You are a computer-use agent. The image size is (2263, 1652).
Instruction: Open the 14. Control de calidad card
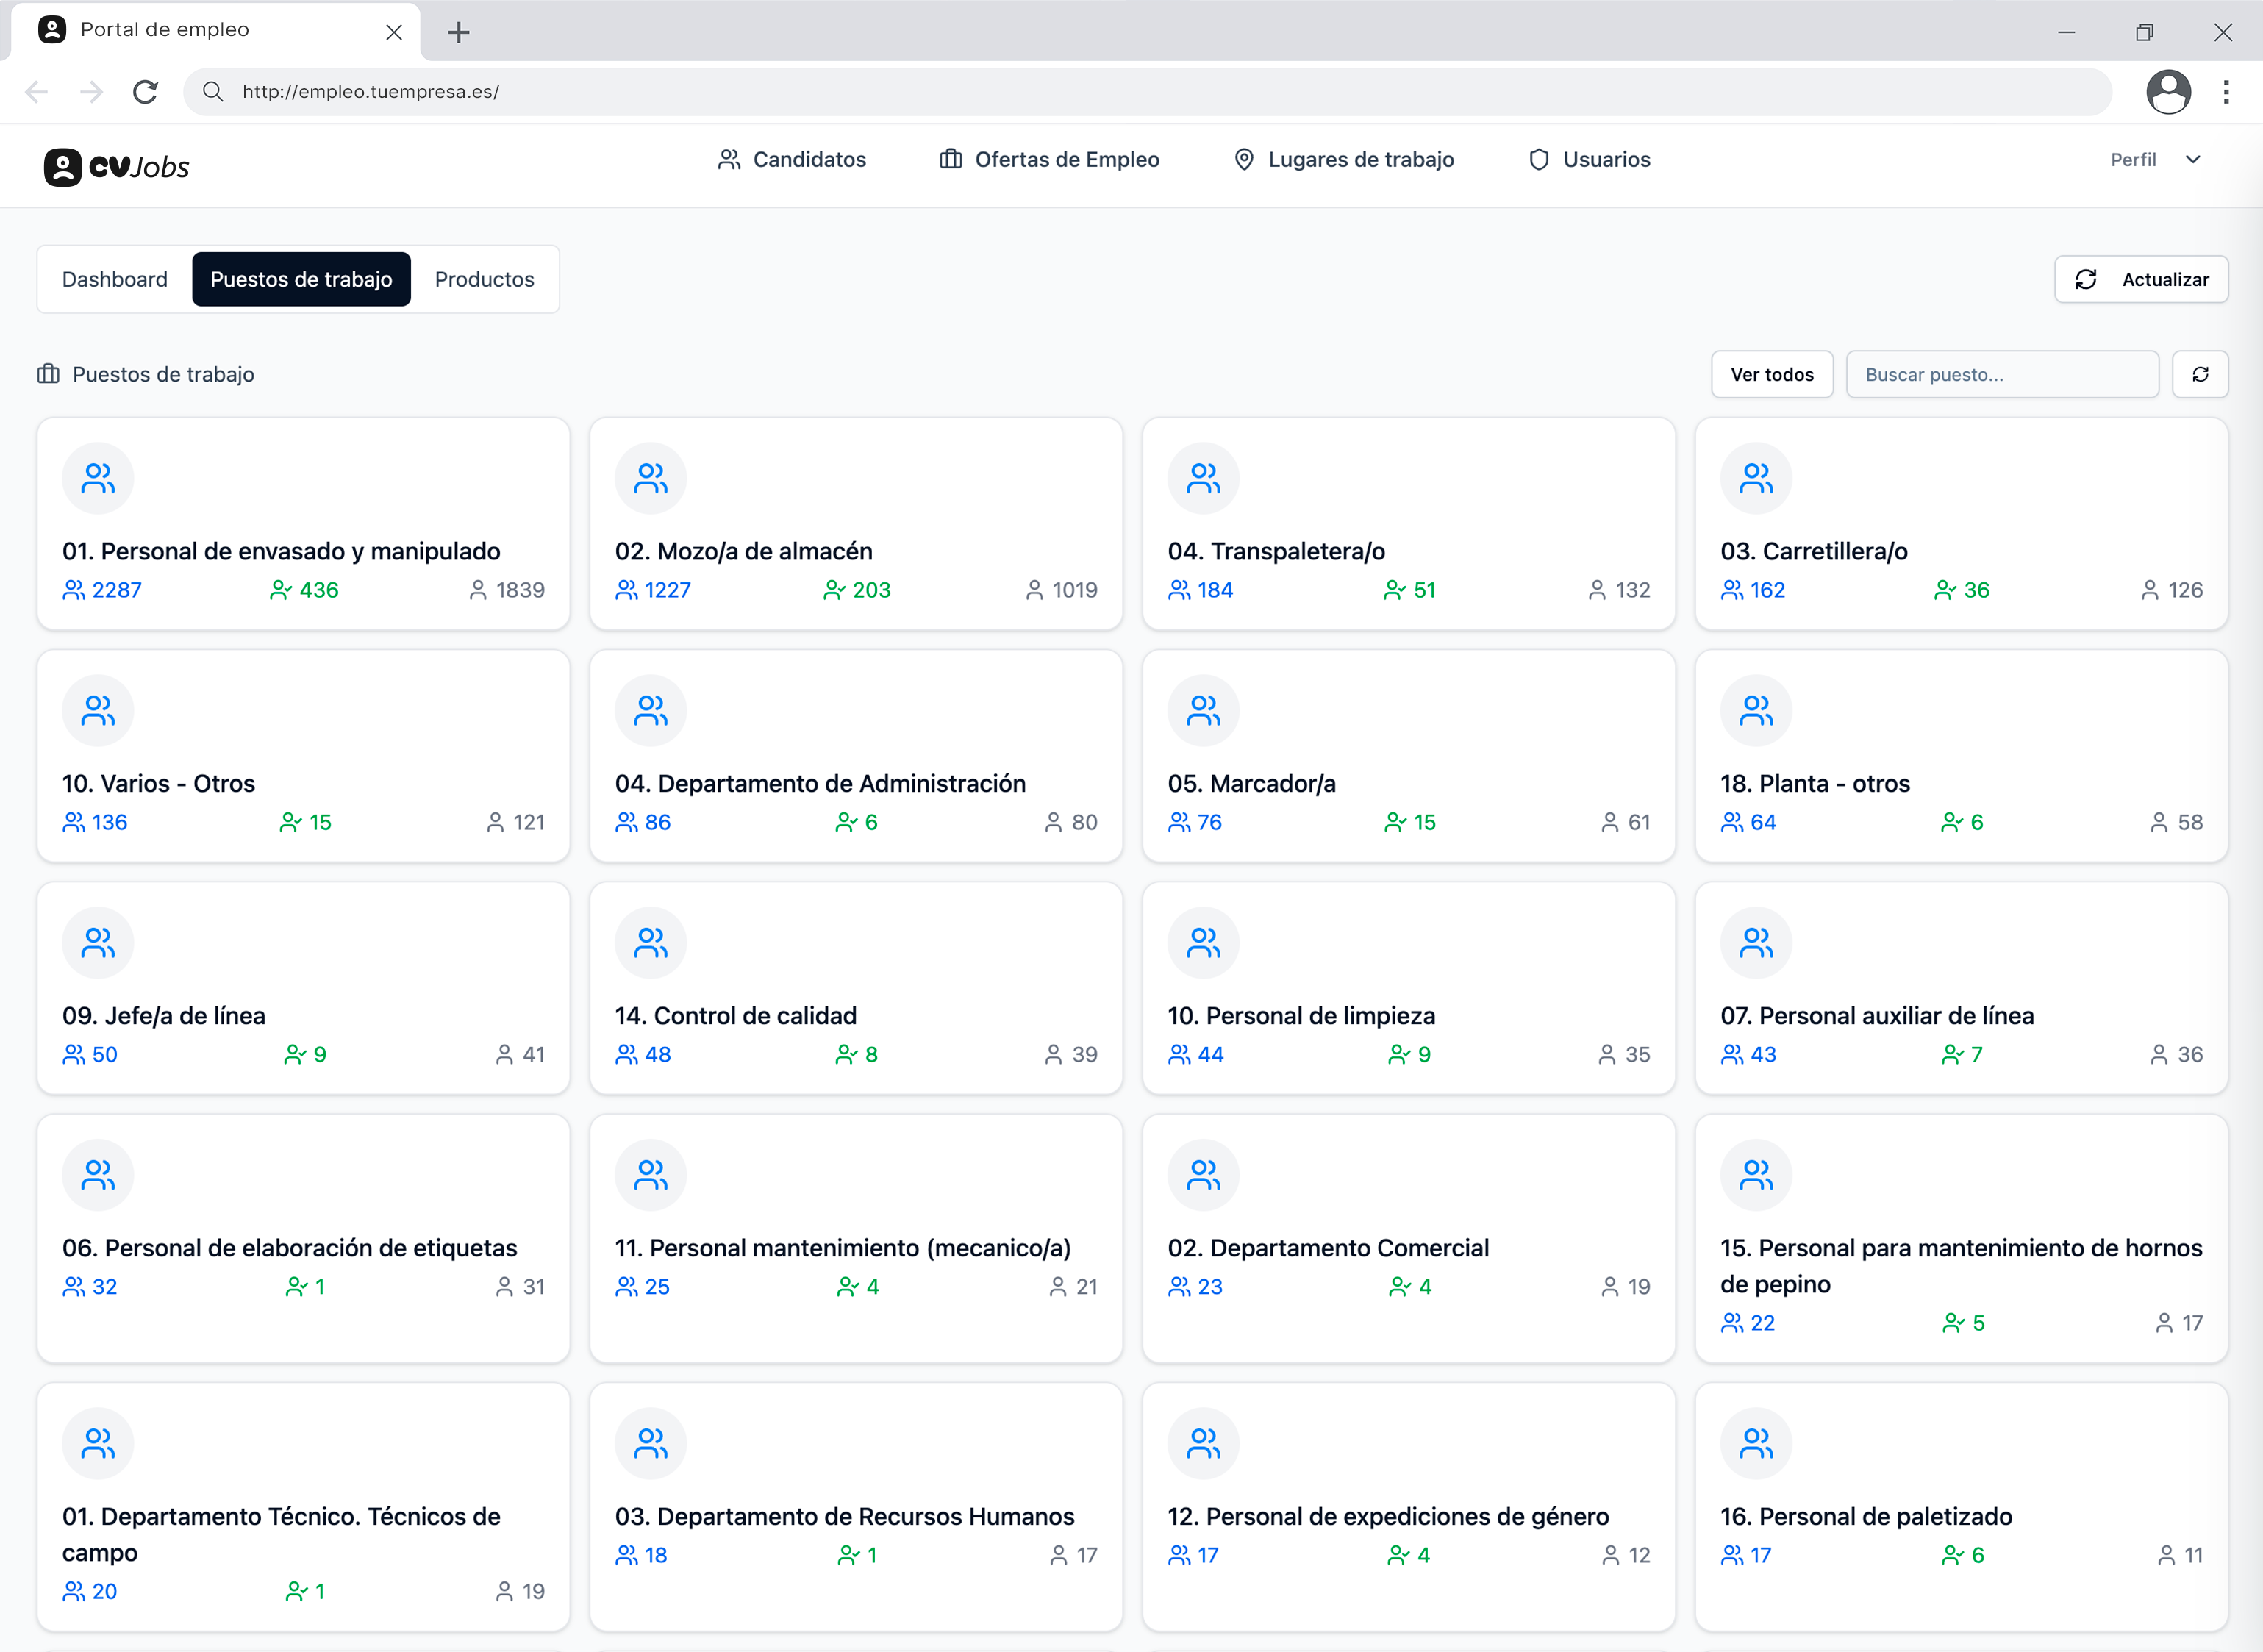(856, 988)
